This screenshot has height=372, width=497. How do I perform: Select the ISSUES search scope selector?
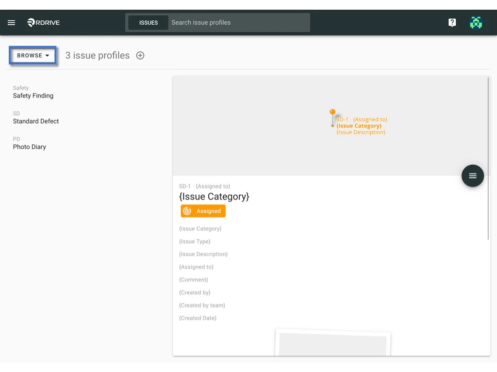tap(148, 22)
